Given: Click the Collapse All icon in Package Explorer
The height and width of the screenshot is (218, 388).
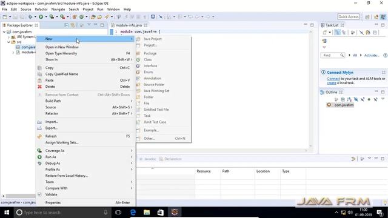Looking at the screenshot, I should [66, 25].
